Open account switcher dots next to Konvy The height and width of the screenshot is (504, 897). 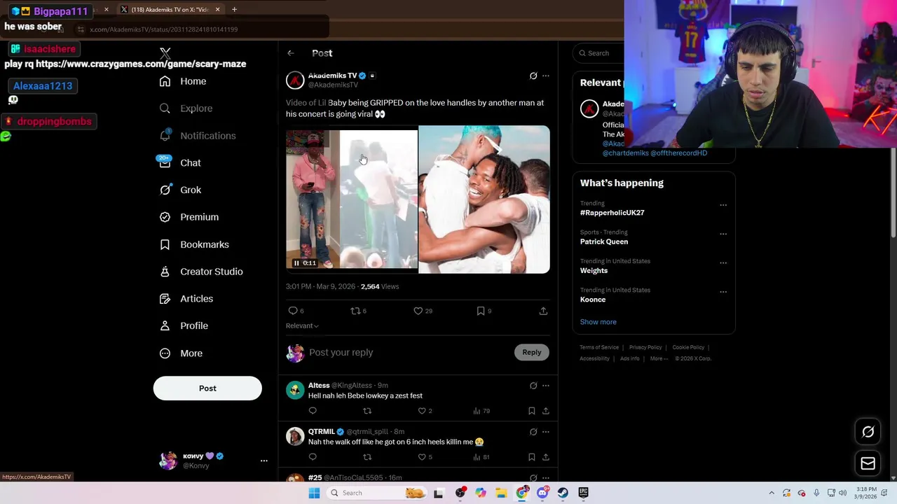(264, 461)
